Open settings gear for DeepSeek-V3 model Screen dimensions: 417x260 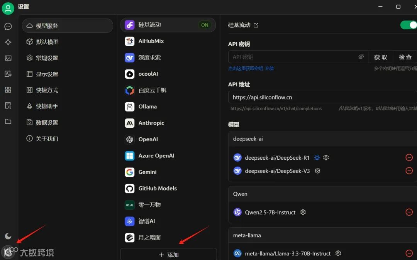click(x=317, y=171)
